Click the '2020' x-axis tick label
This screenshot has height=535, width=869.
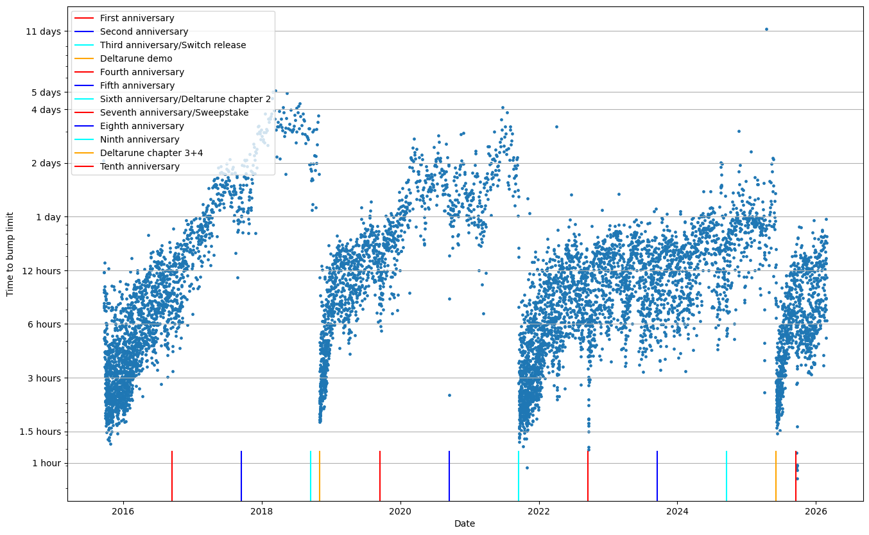coord(400,512)
